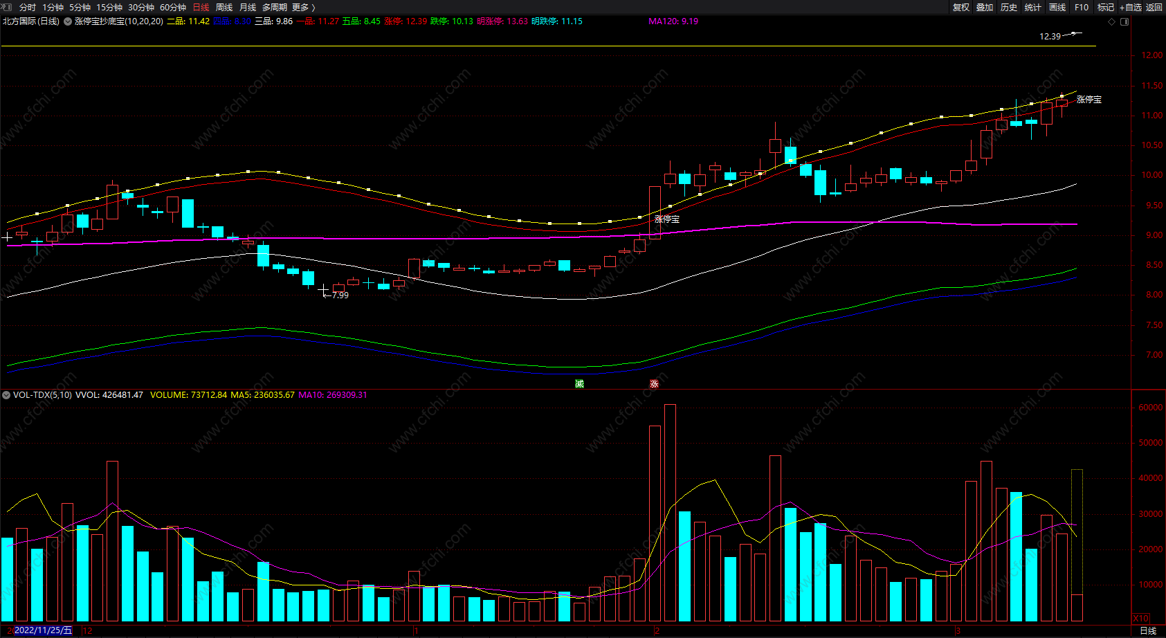Click the 涨停: 12.39 indicator value
This screenshot has height=638, width=1166.
coord(406,21)
